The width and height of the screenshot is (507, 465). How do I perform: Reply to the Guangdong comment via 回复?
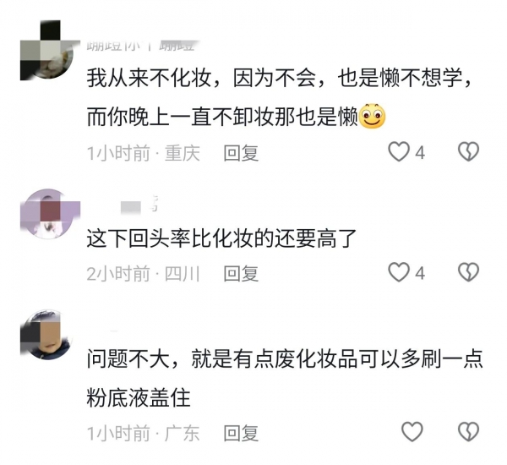tap(241, 433)
